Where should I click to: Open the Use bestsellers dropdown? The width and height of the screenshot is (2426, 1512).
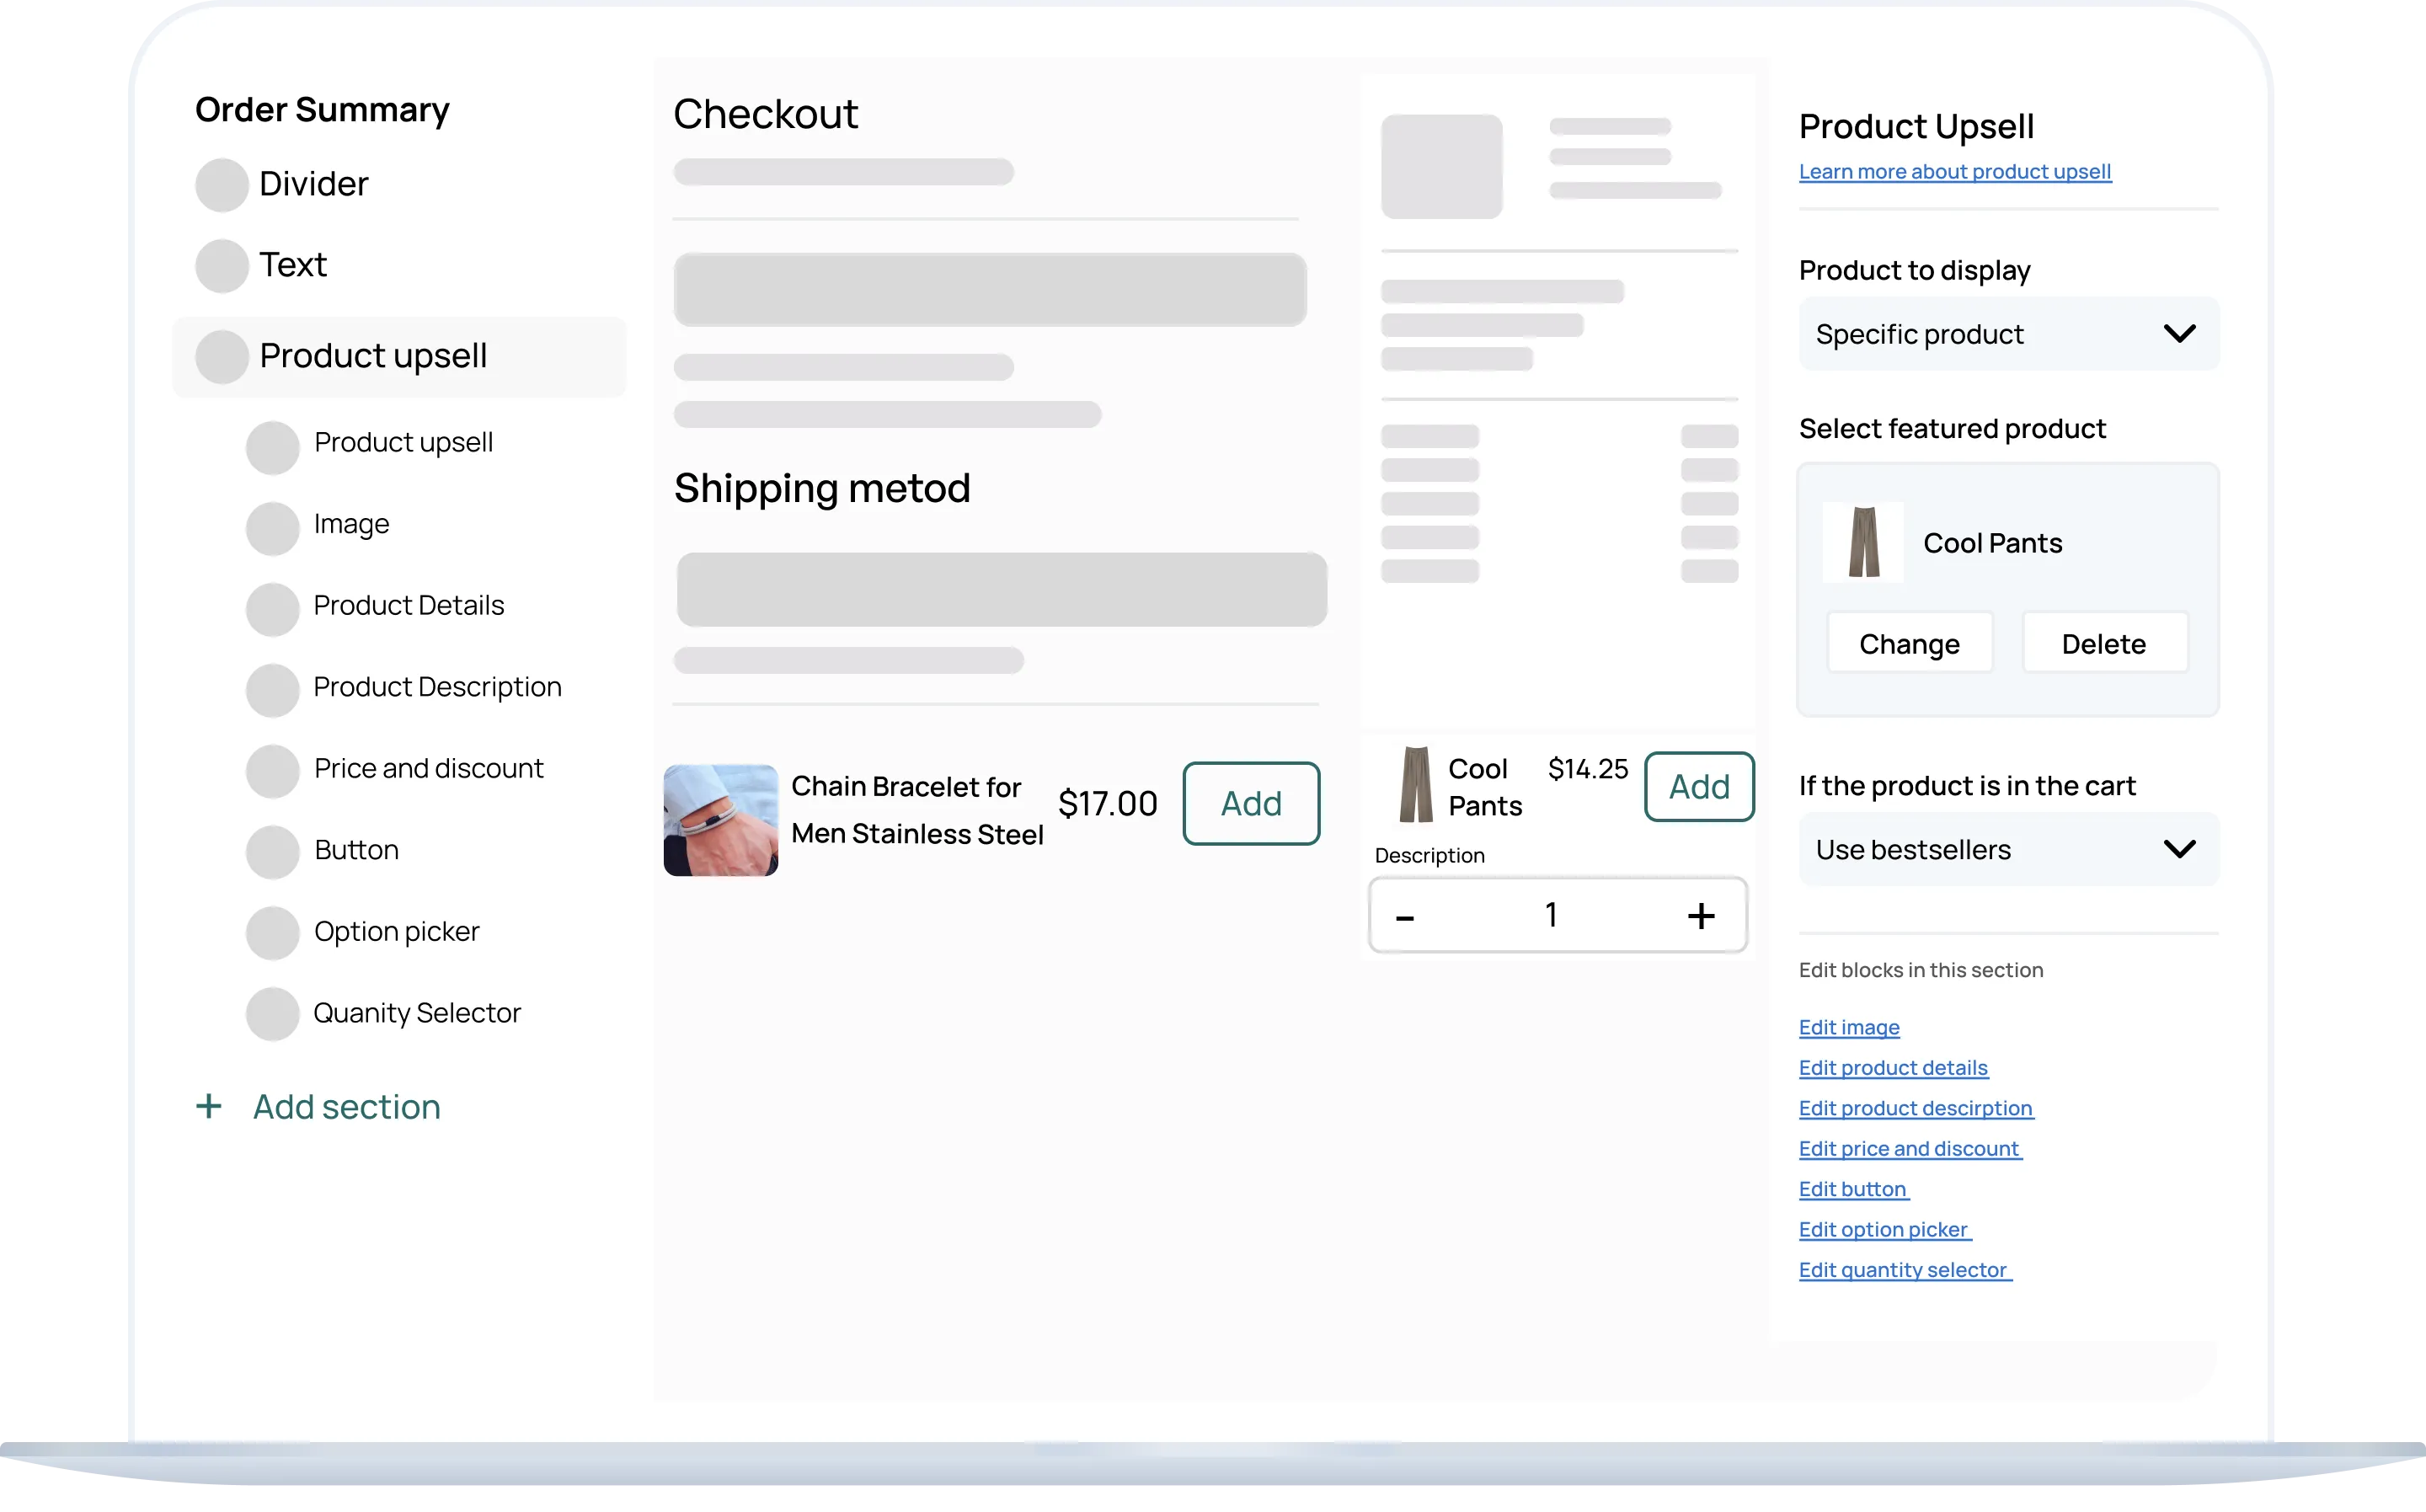click(x=2008, y=850)
